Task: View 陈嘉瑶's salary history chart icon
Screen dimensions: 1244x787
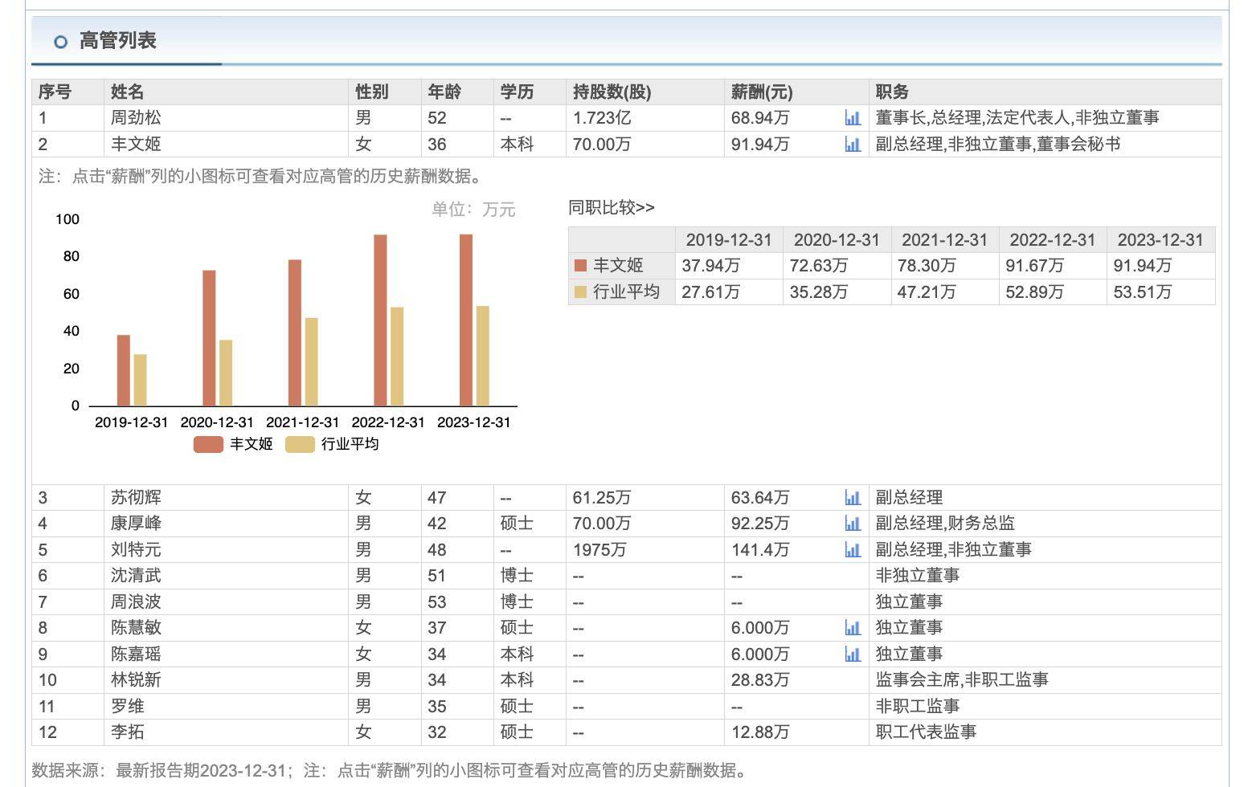Action: tap(852, 654)
